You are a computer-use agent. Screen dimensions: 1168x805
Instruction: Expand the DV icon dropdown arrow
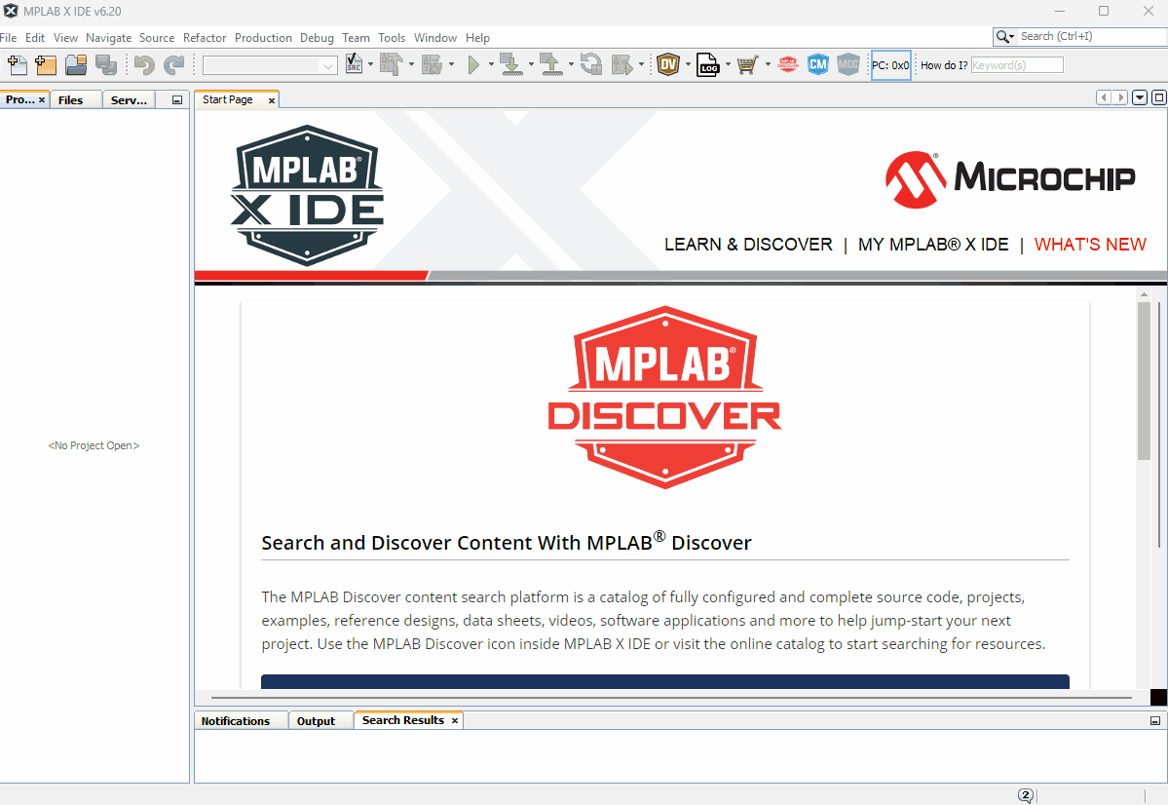tap(688, 65)
